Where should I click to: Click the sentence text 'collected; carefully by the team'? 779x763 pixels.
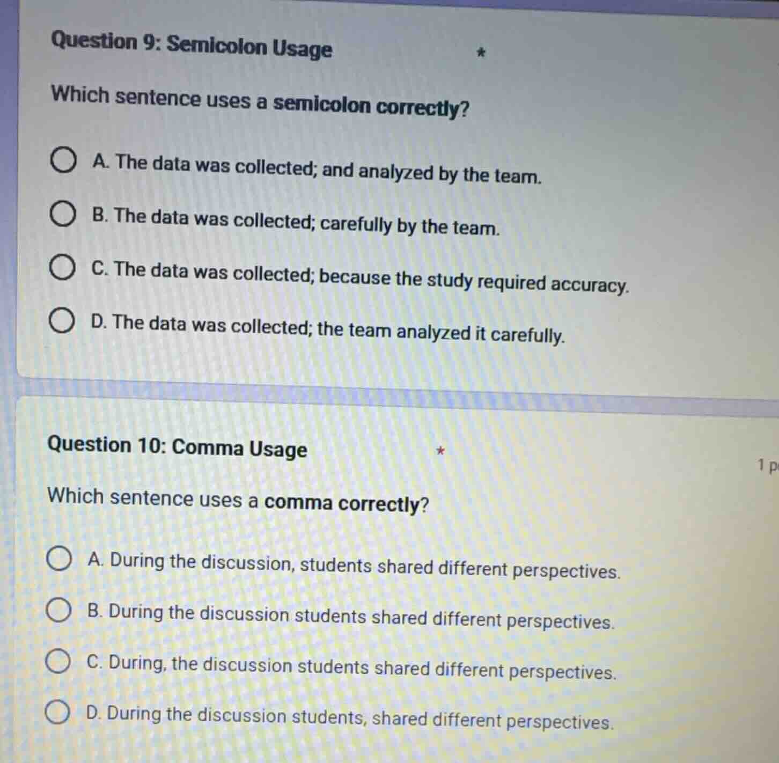point(296,222)
